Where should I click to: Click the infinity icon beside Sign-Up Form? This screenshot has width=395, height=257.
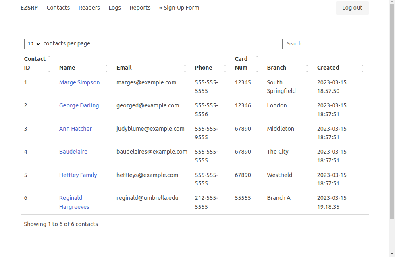[x=161, y=7]
